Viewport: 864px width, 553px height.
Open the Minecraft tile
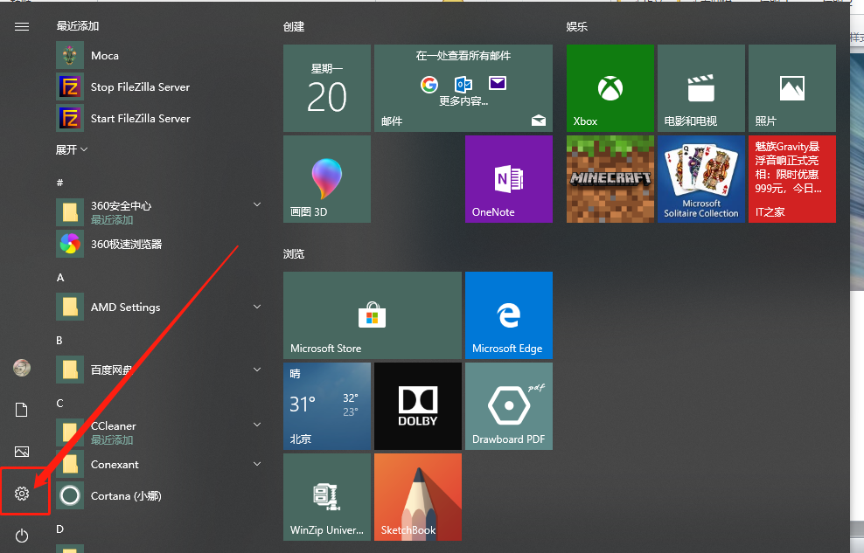[x=610, y=179]
